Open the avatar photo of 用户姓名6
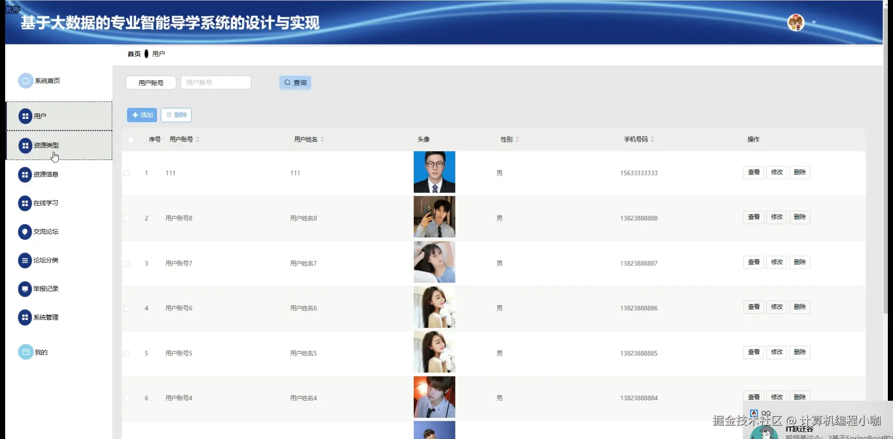 (434, 307)
